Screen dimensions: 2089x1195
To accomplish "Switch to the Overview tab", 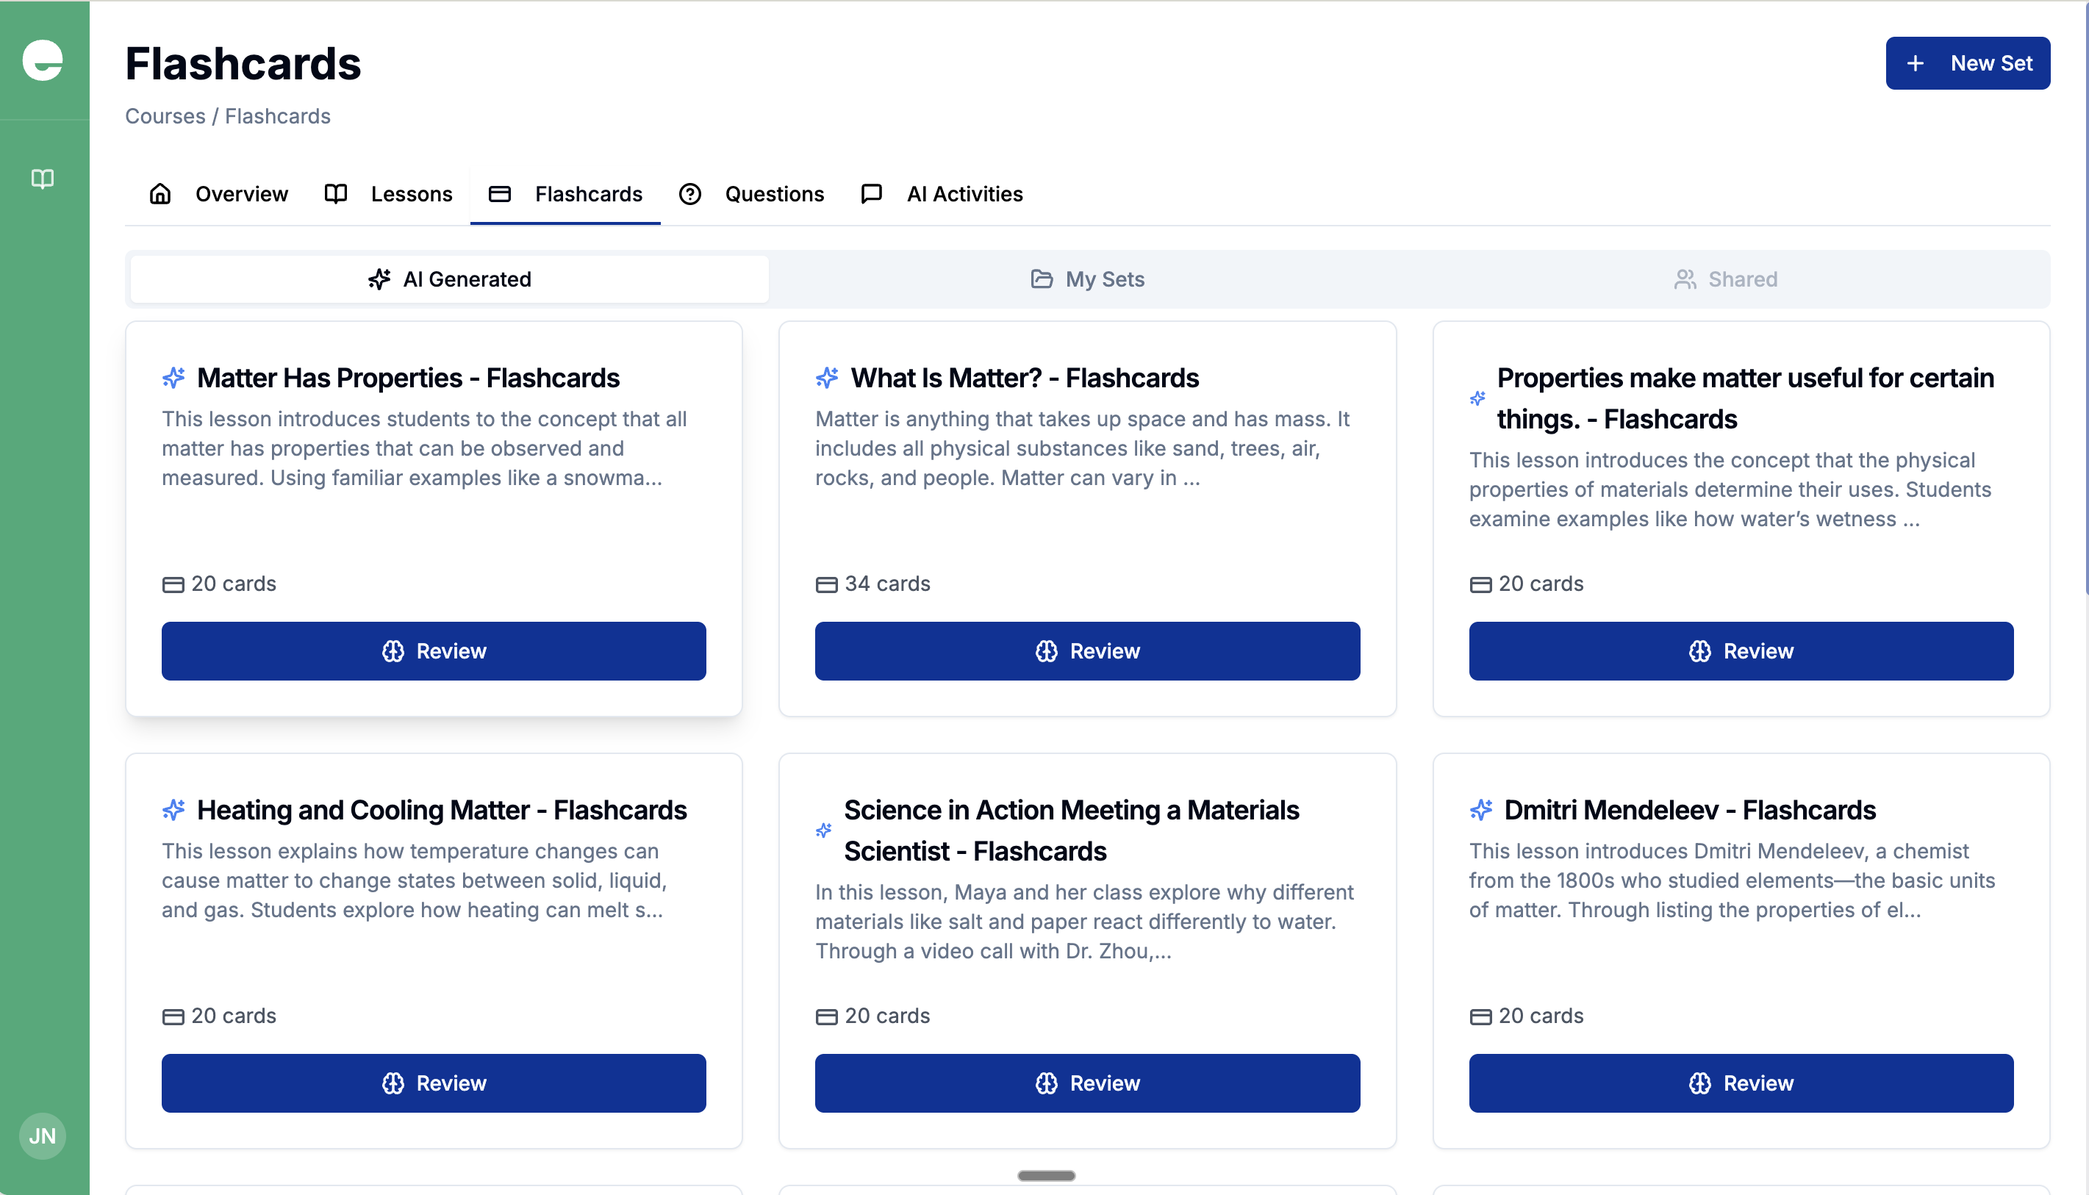I will (218, 194).
